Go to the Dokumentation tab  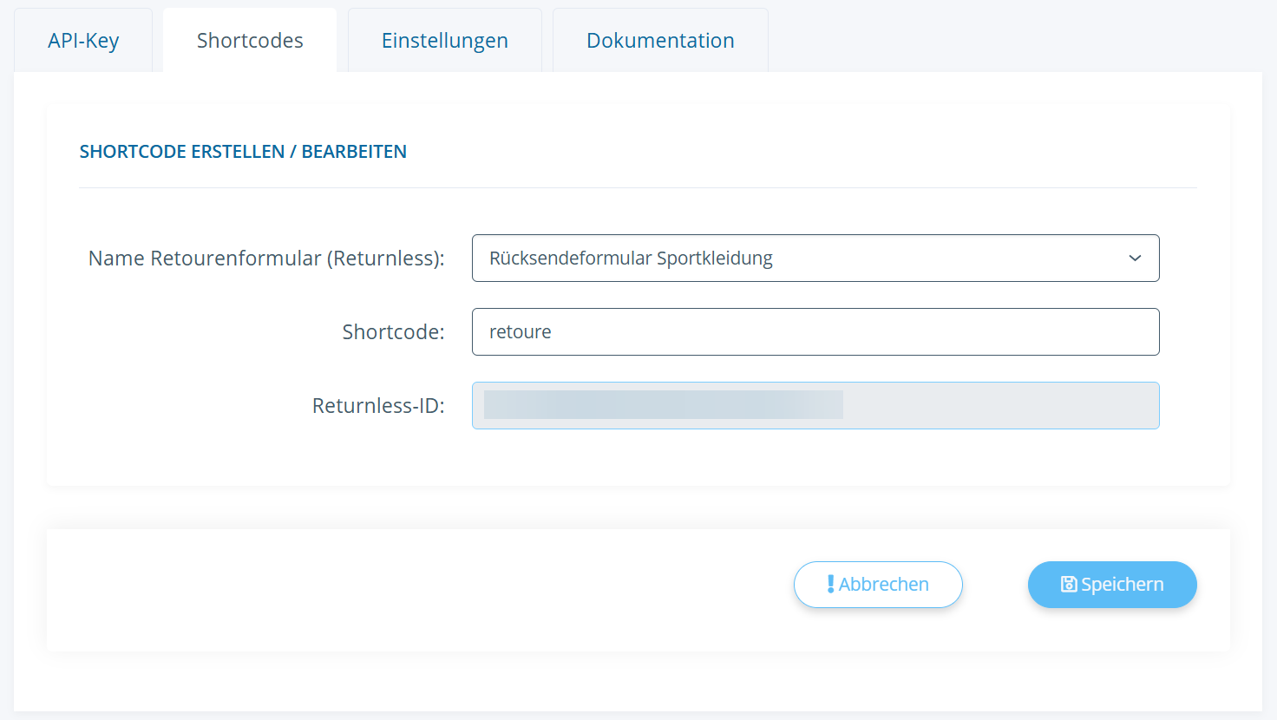[x=660, y=41]
